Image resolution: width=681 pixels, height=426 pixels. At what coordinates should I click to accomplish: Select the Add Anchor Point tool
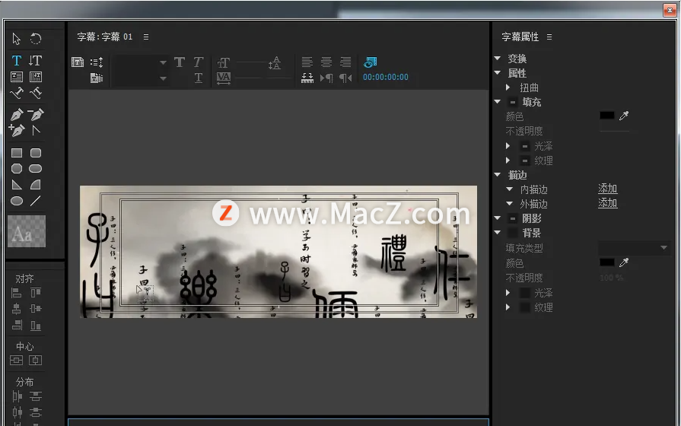[17, 130]
